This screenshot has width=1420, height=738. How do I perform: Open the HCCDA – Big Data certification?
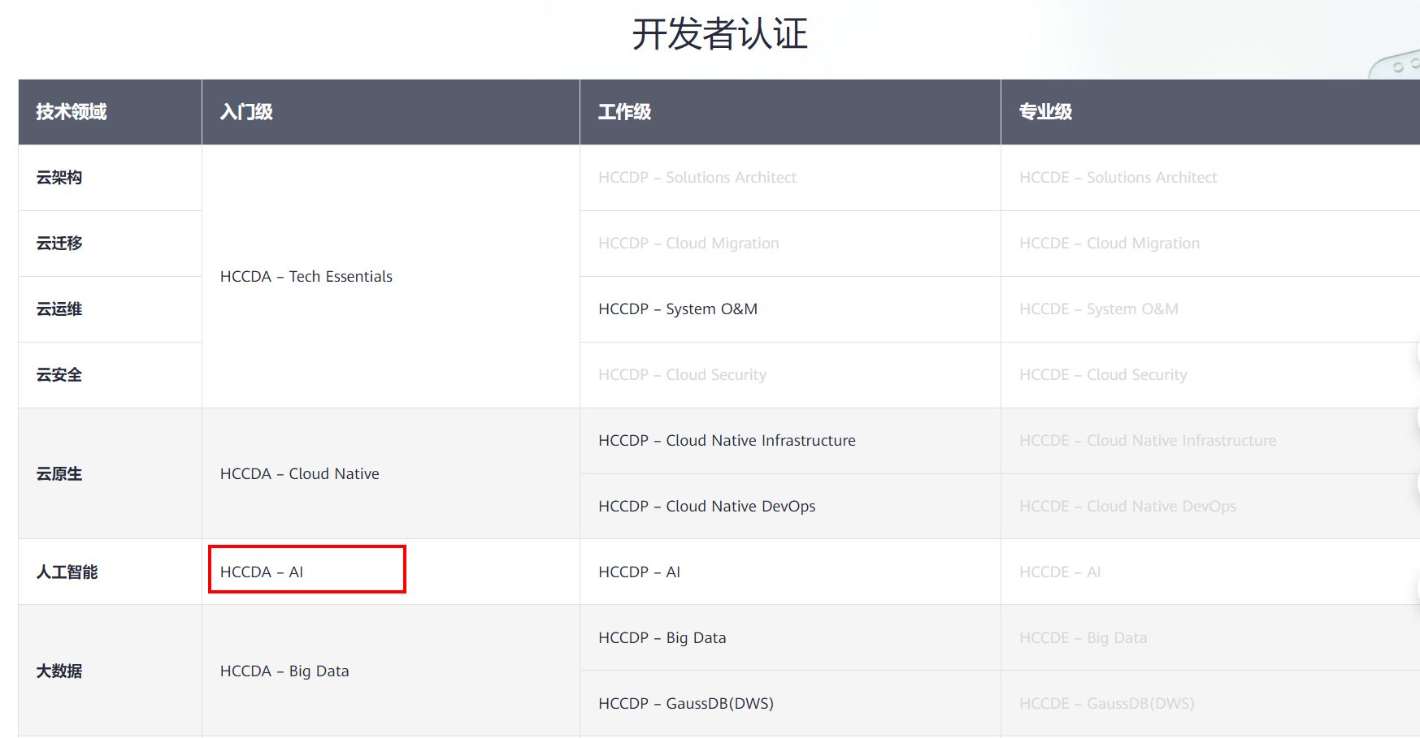tap(284, 671)
